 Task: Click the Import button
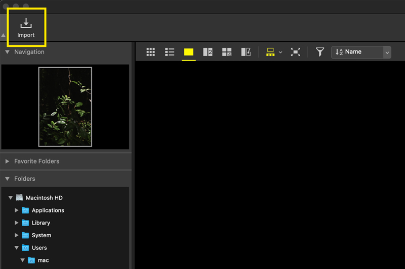(26, 28)
